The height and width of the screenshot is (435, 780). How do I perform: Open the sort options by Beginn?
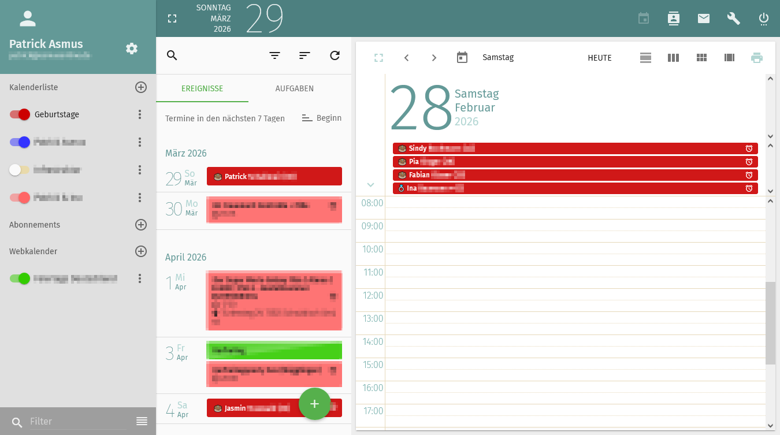coord(322,118)
